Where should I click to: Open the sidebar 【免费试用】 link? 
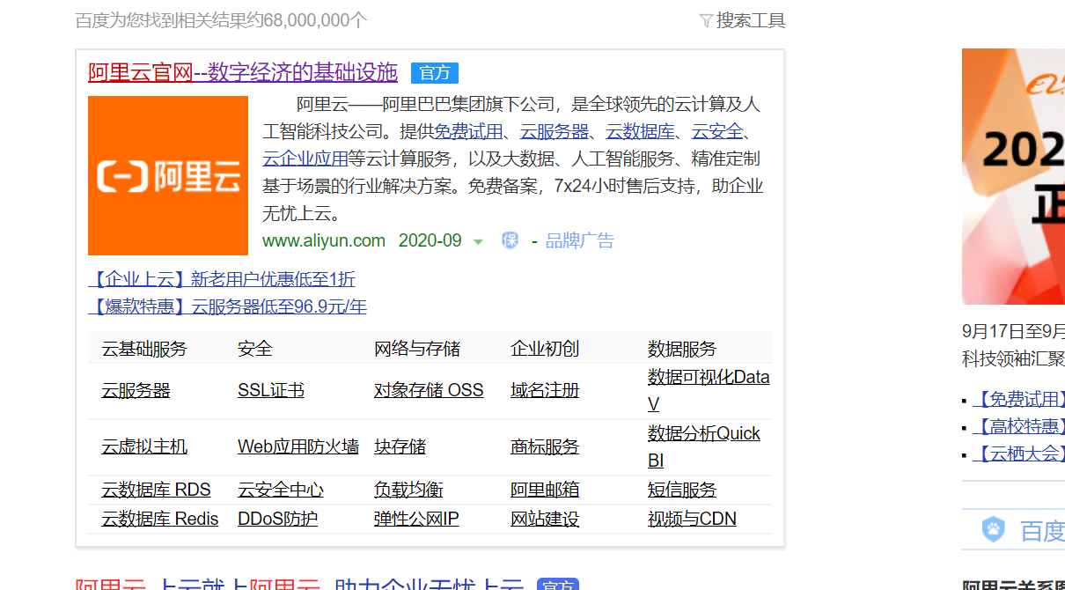click(x=1018, y=400)
